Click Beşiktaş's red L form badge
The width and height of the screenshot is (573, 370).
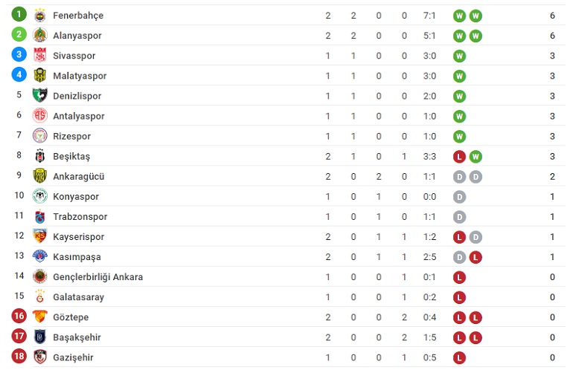point(459,157)
